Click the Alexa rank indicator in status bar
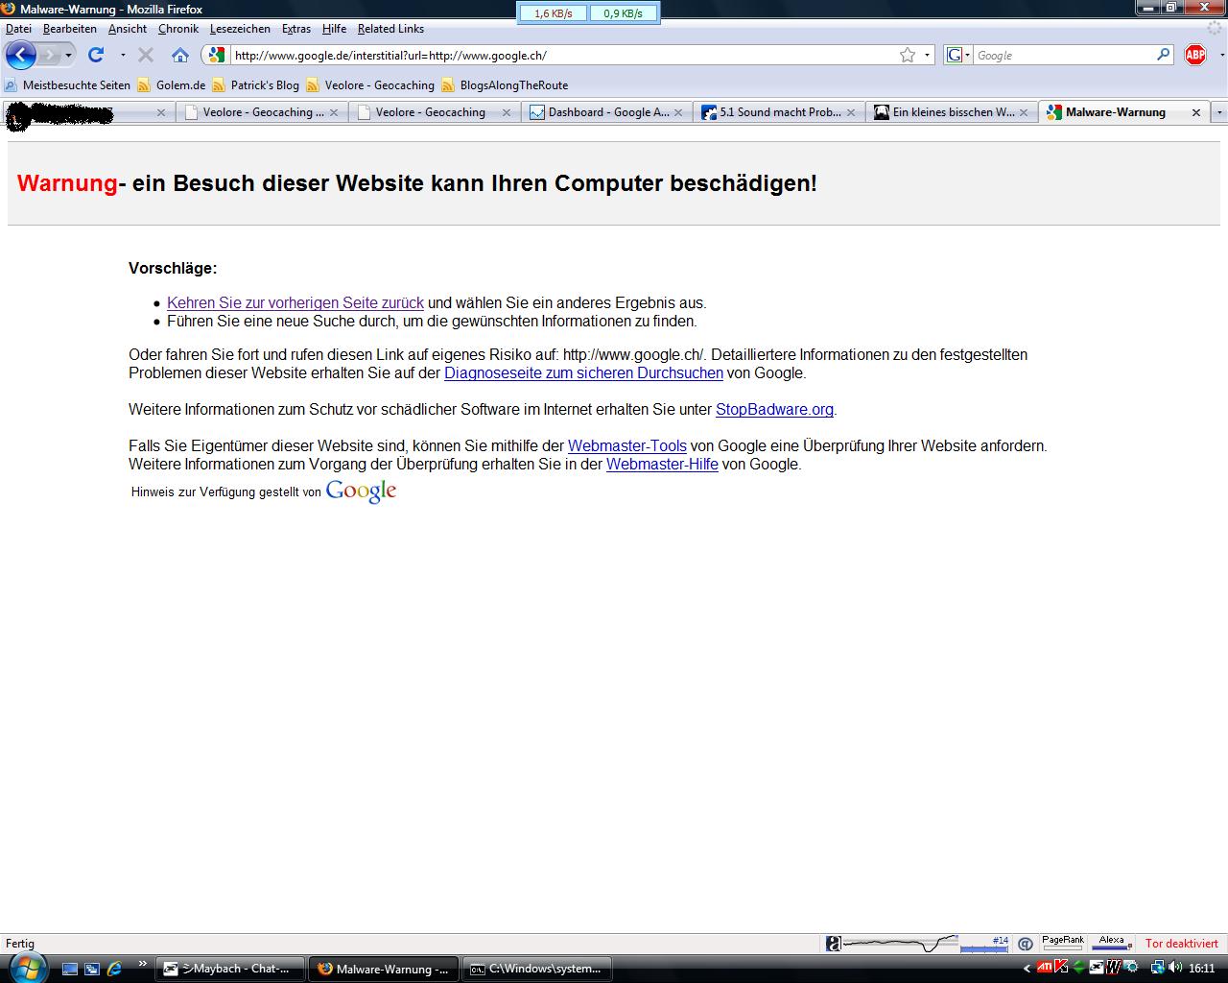 [x=1111, y=944]
